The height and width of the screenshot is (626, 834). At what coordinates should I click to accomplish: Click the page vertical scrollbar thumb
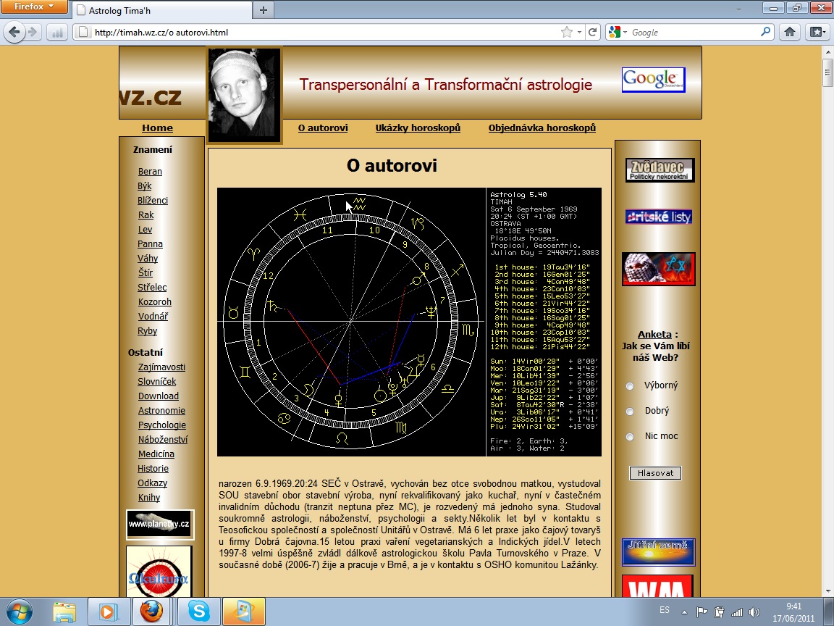pos(827,71)
